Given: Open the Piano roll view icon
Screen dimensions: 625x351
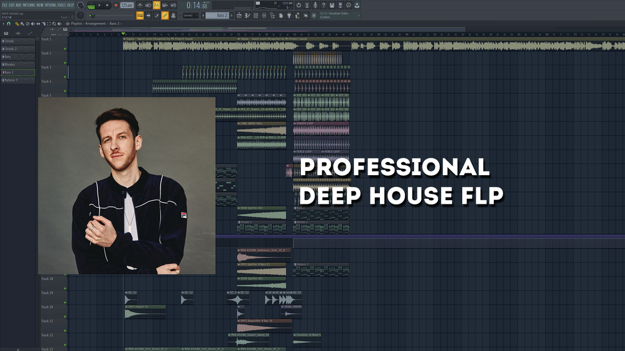Looking at the screenshot, I should pos(248,16).
